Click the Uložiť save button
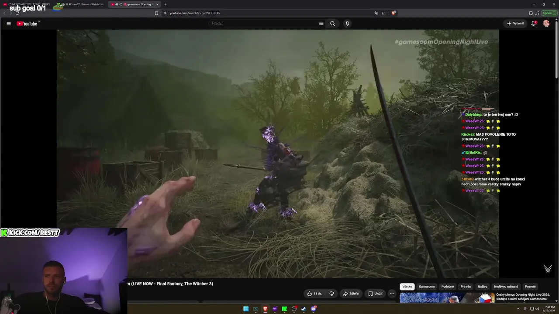 tap(375, 294)
